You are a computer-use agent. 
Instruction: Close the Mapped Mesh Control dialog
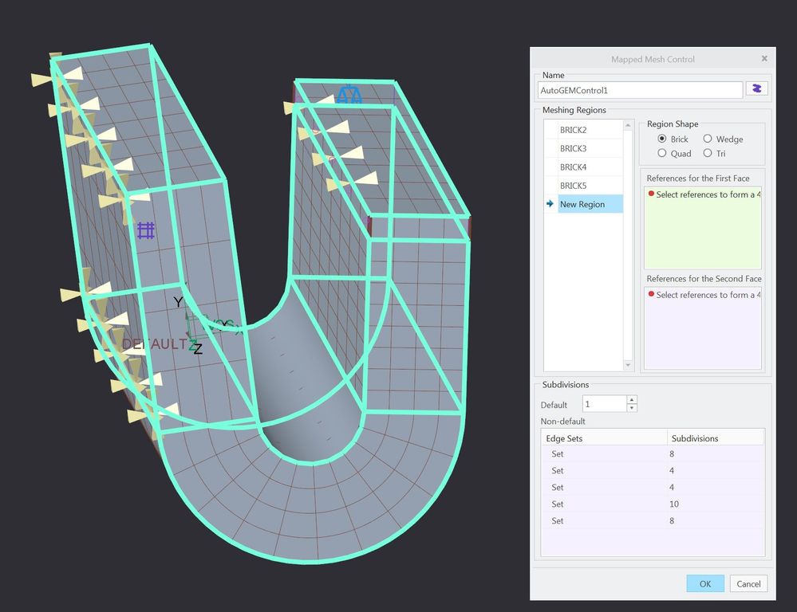[763, 58]
